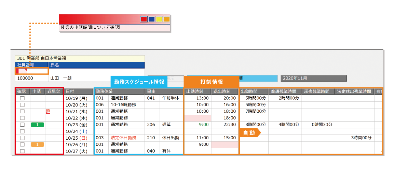
Task: Check the 確認 box for 10/19
Action: [x=23, y=98]
